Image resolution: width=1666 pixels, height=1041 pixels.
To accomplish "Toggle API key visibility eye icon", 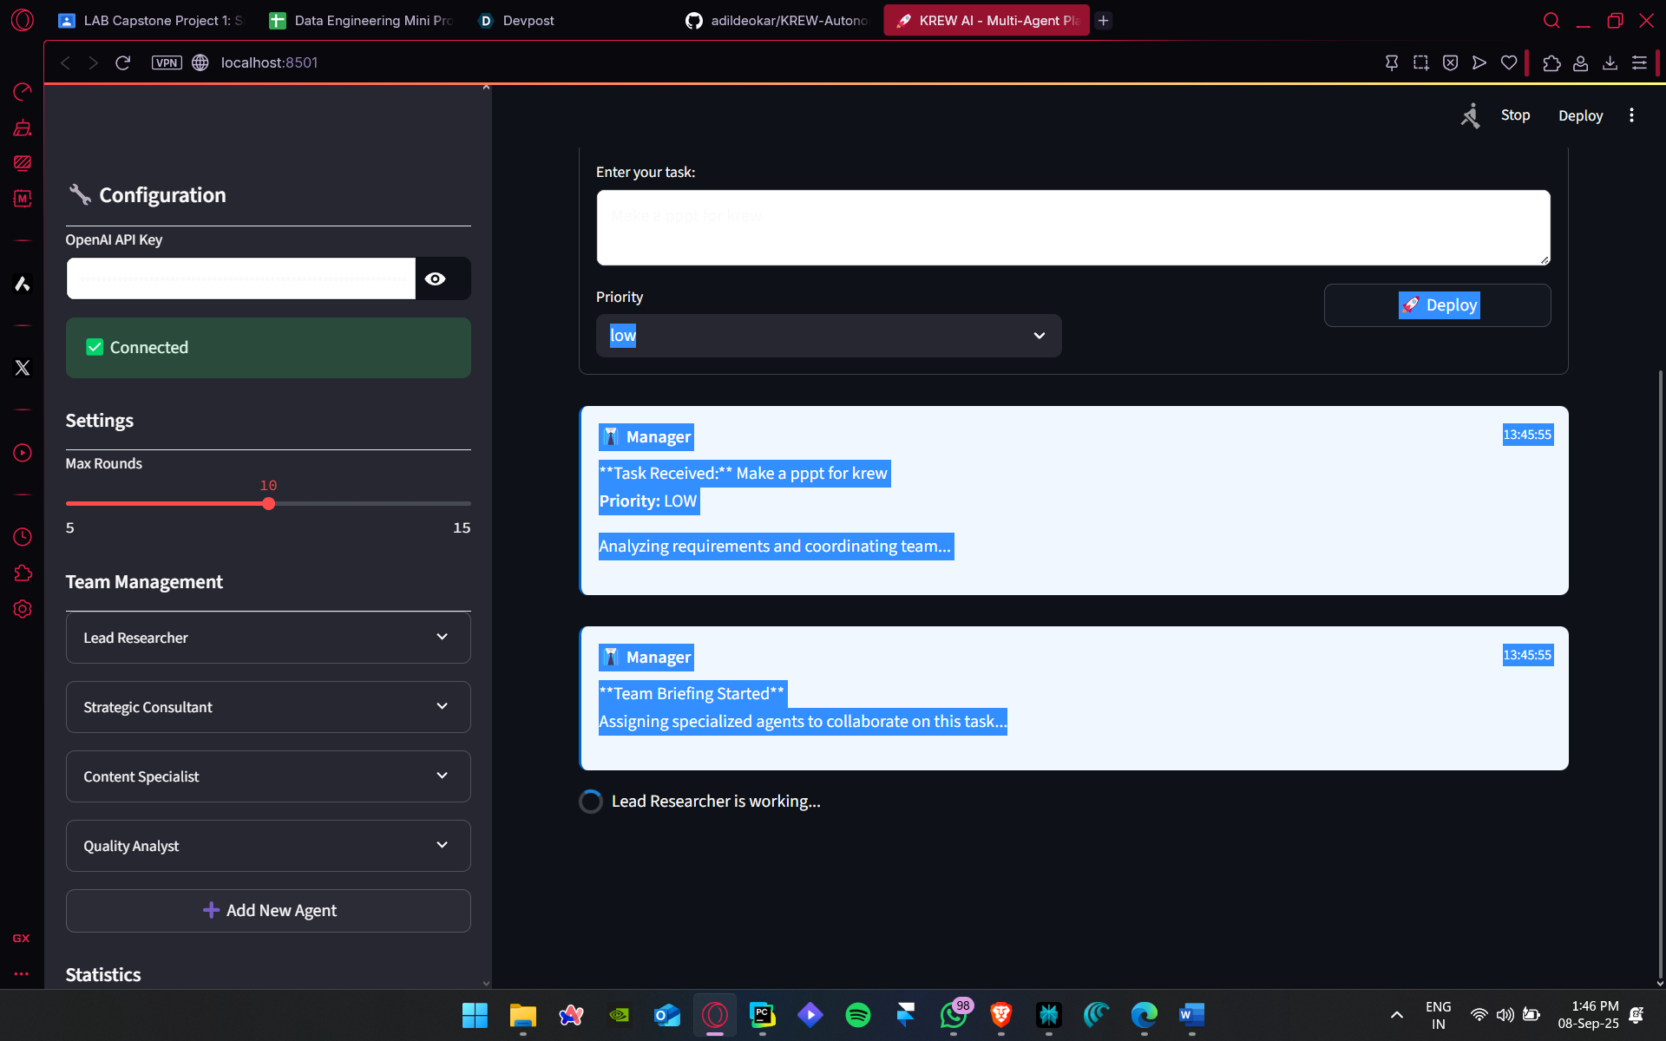I will 436,278.
